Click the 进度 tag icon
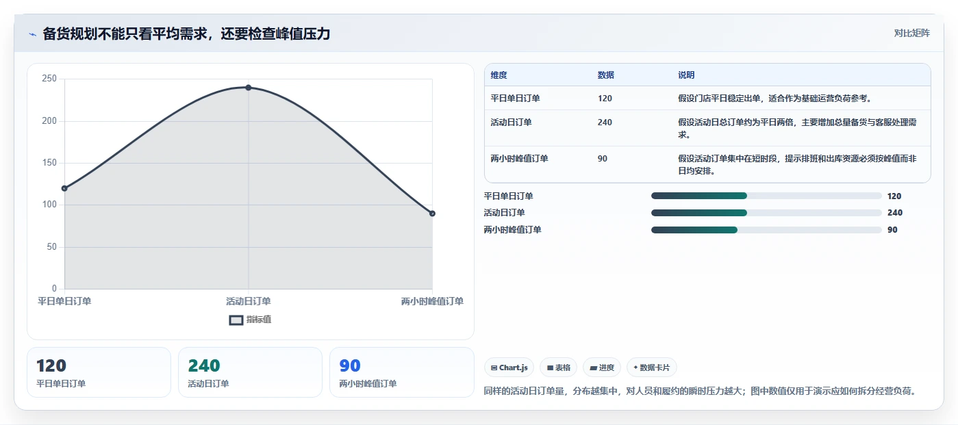This screenshot has width=958, height=425. pos(593,368)
